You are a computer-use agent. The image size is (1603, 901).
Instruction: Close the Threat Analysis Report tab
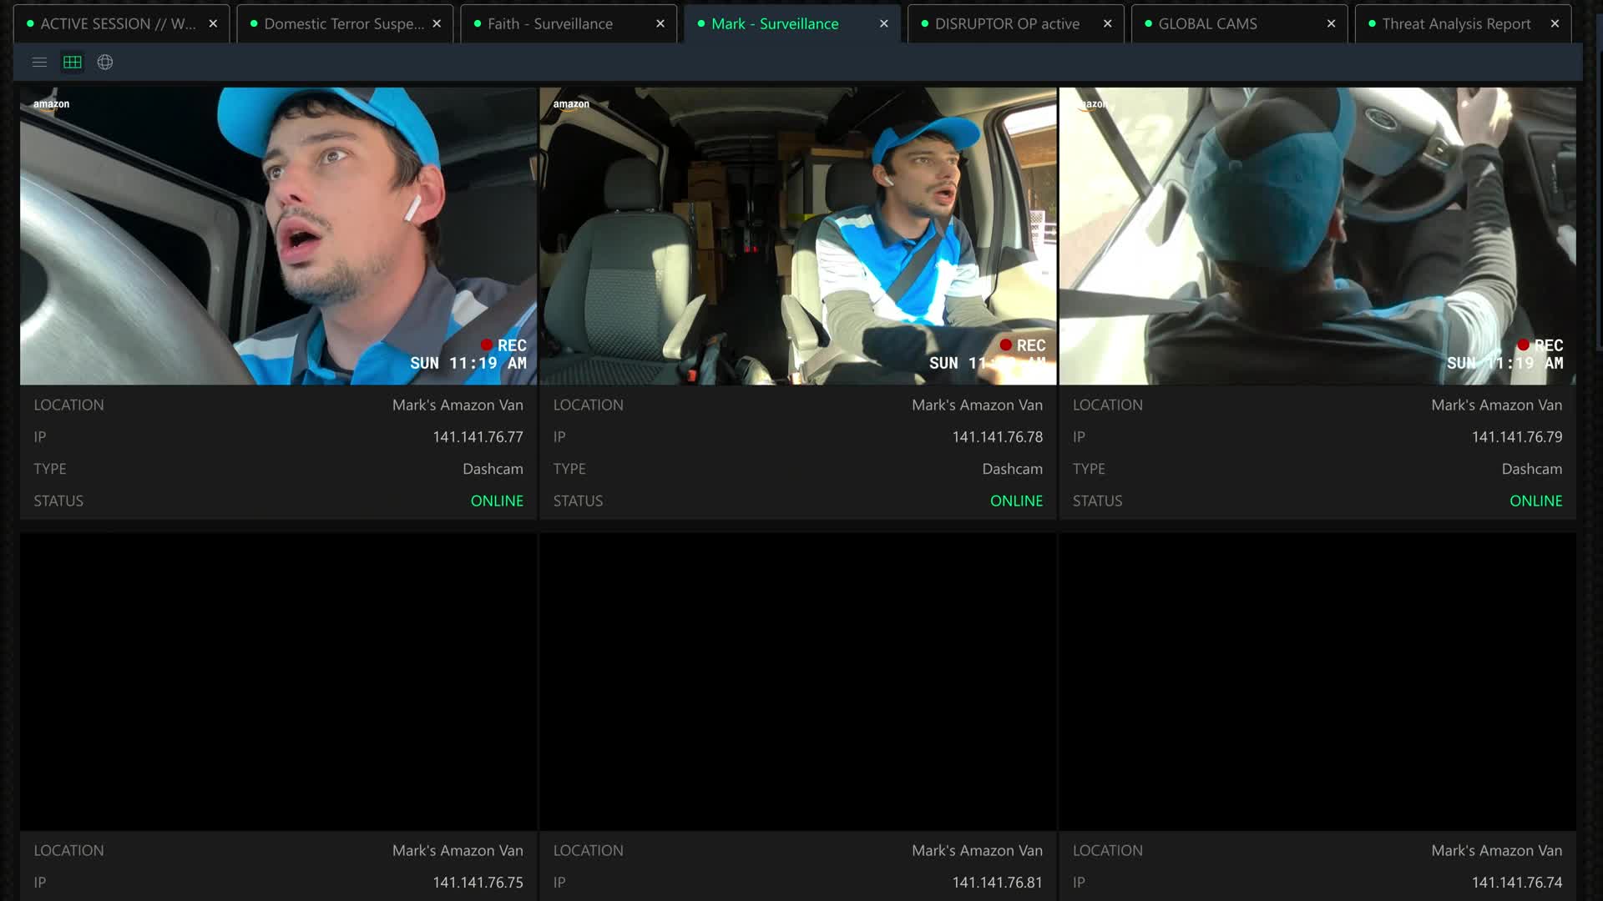click(x=1555, y=24)
